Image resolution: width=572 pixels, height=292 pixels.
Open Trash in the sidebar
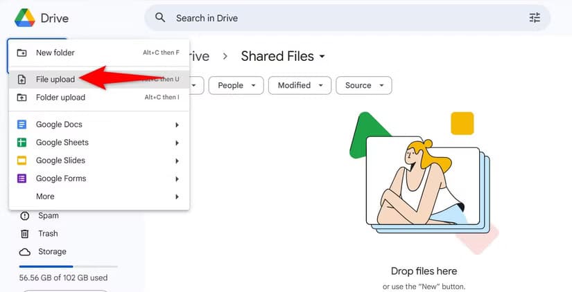pyautogui.click(x=48, y=233)
